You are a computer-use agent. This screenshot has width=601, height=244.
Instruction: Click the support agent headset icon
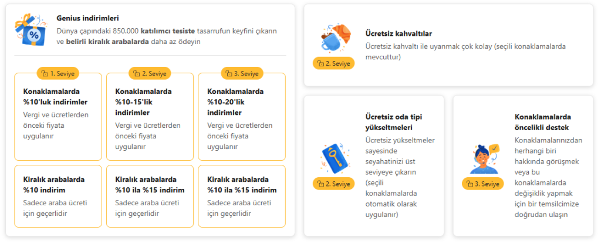[x=484, y=159]
